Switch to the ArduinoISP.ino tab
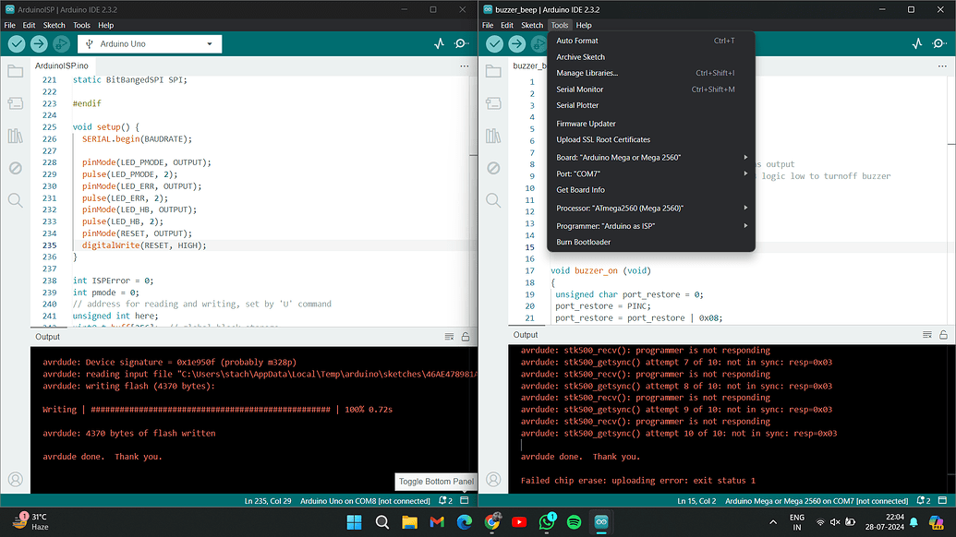The height and width of the screenshot is (537, 956). 62,66
